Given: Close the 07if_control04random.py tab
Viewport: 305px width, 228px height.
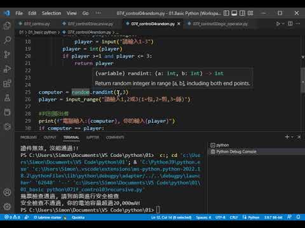Looking at the screenshot, I should pos(179,23).
